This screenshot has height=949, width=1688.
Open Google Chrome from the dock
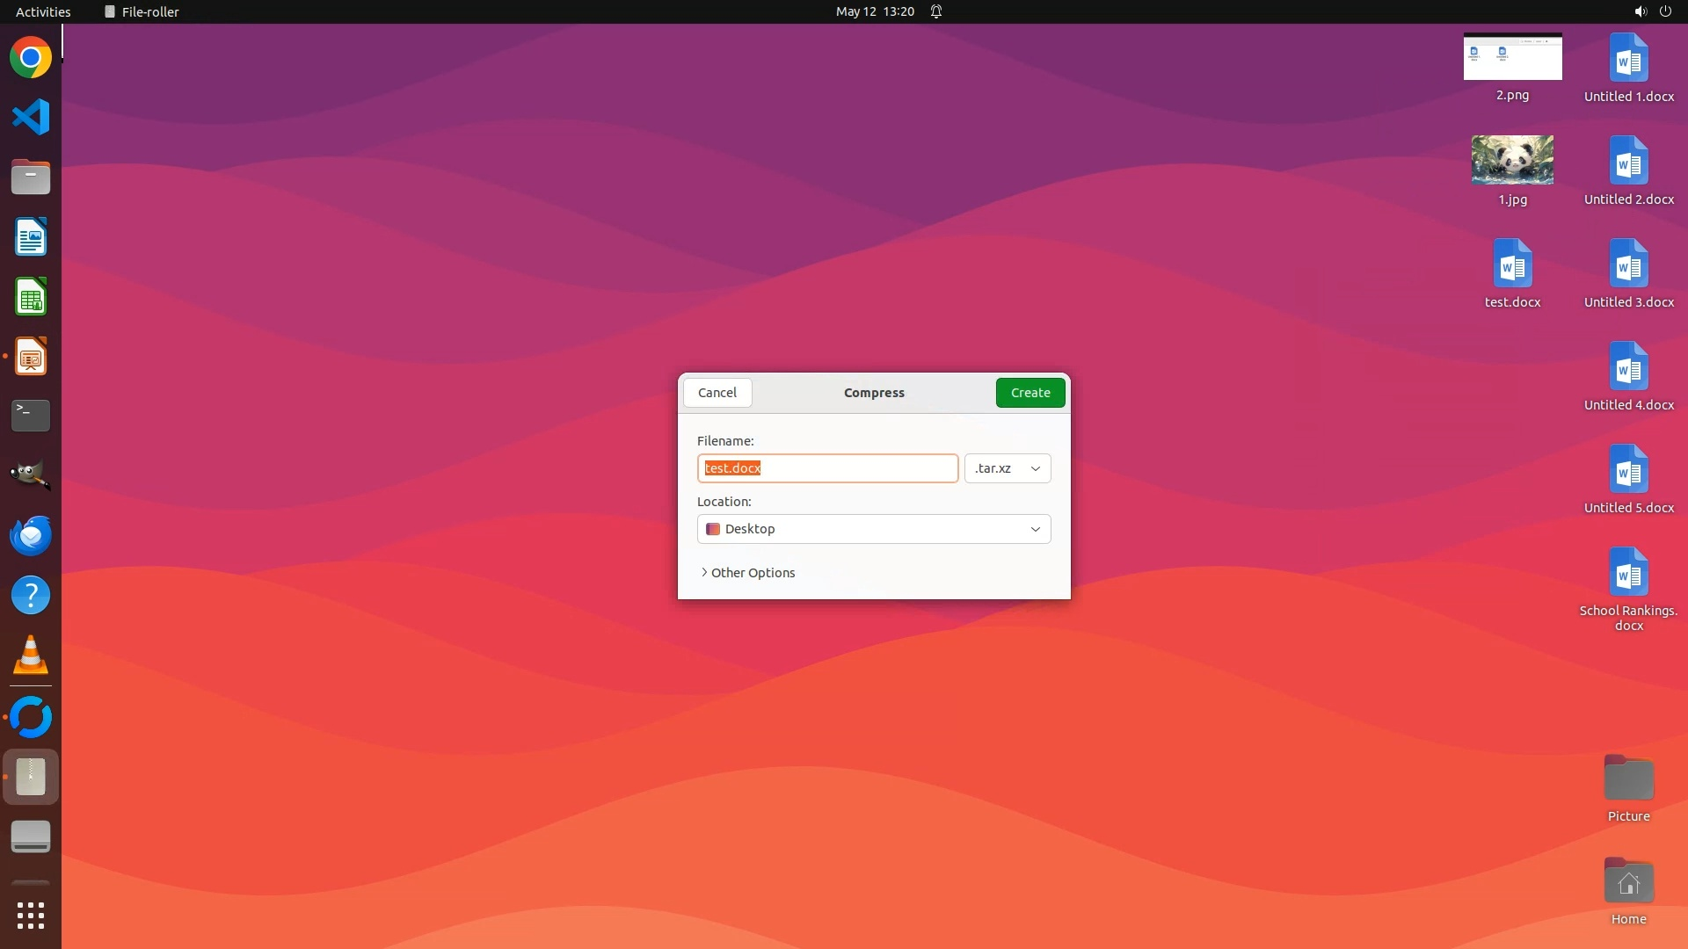coord(31,58)
